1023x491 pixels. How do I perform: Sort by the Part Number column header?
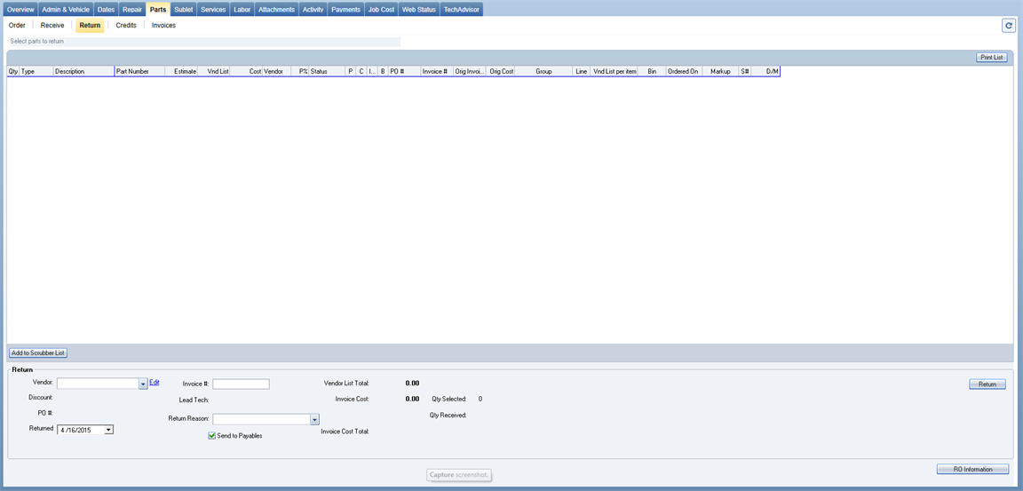click(139, 71)
